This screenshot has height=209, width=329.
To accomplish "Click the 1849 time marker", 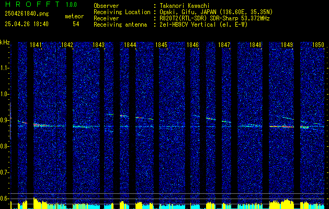I will pos(287,45).
